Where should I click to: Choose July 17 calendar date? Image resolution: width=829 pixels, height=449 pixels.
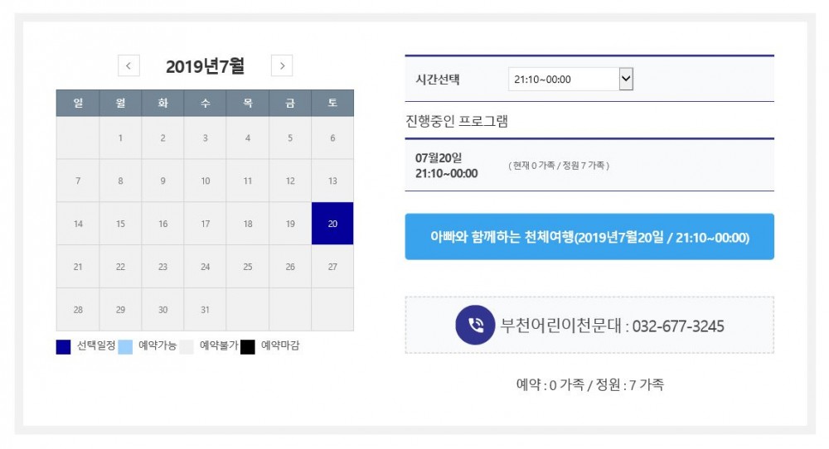206,224
